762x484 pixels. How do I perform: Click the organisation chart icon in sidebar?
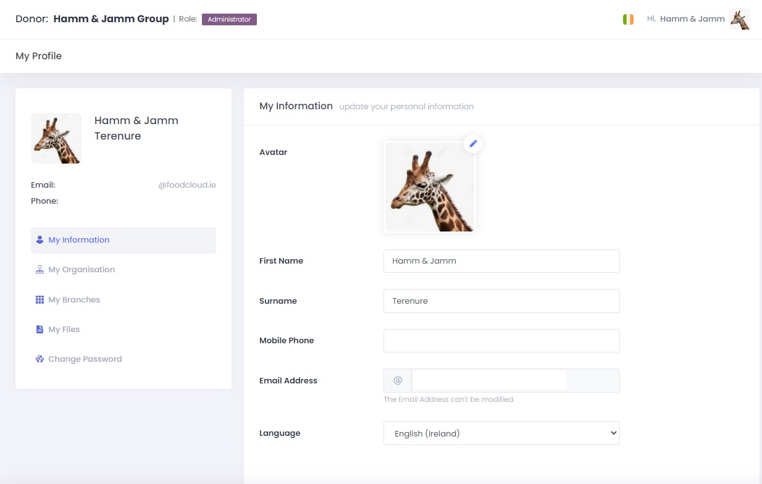pos(40,270)
